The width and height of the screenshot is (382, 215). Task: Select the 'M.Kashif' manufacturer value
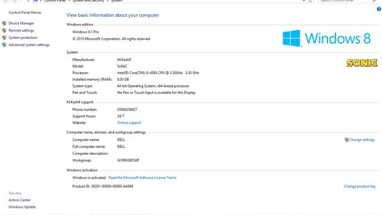124,60
